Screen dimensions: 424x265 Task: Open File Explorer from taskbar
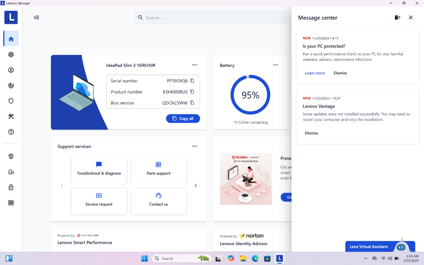pyautogui.click(x=243, y=259)
